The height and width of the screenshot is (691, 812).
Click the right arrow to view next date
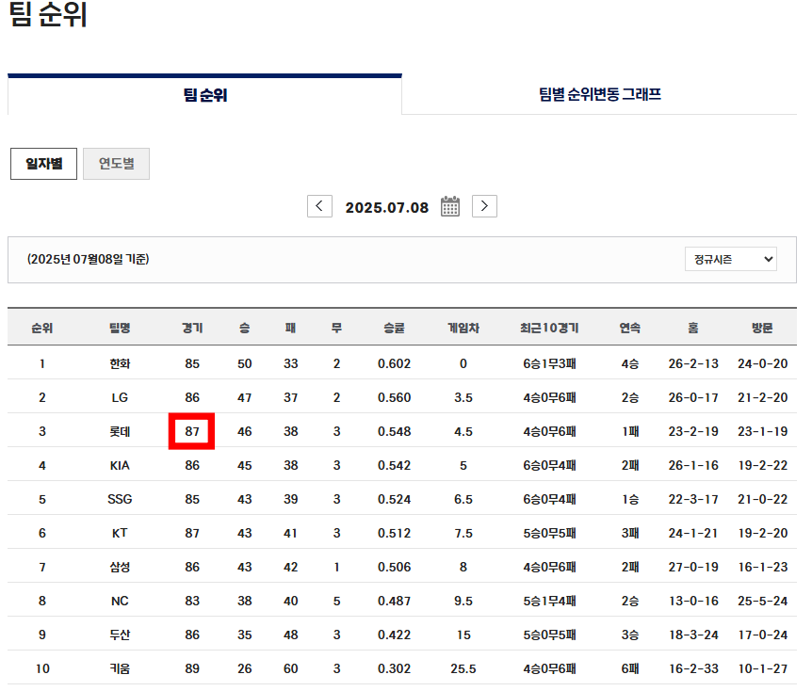click(x=484, y=205)
